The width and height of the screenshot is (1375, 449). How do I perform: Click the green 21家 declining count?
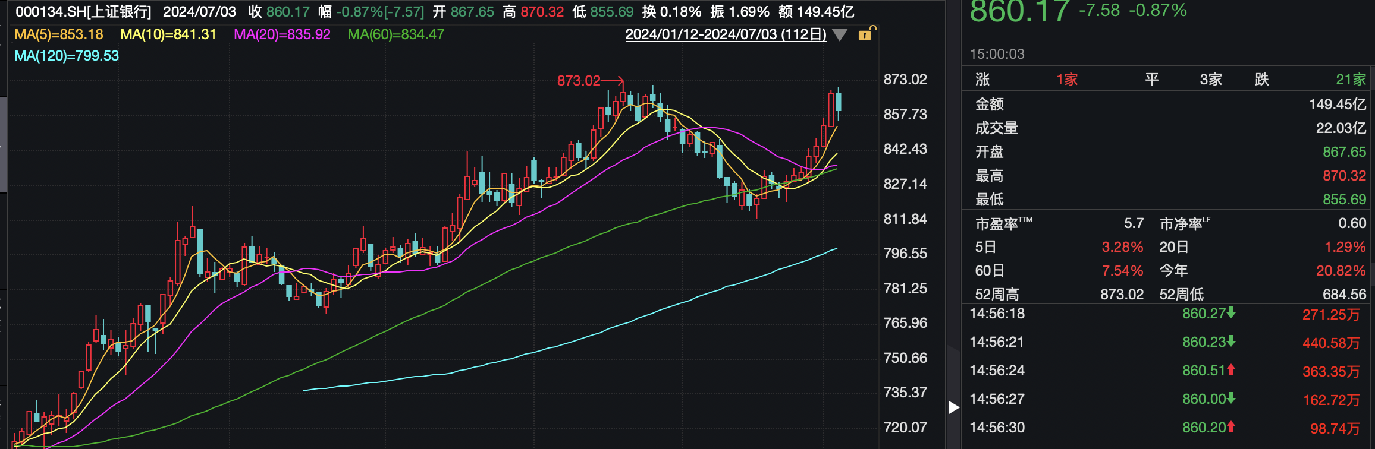[x=1351, y=80]
